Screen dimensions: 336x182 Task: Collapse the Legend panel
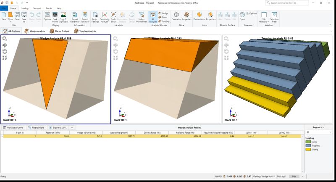point(318,127)
